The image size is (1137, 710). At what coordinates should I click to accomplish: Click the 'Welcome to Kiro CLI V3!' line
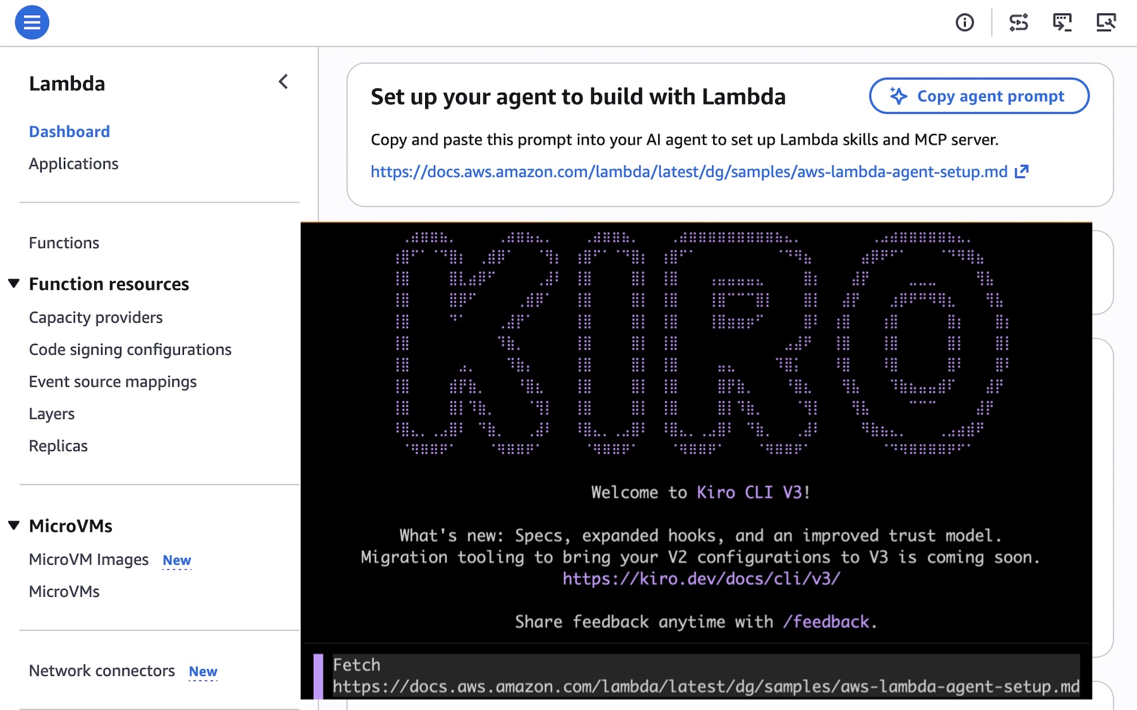[x=701, y=493]
